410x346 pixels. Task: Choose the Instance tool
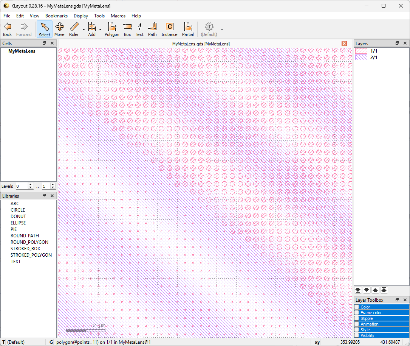[169, 29]
